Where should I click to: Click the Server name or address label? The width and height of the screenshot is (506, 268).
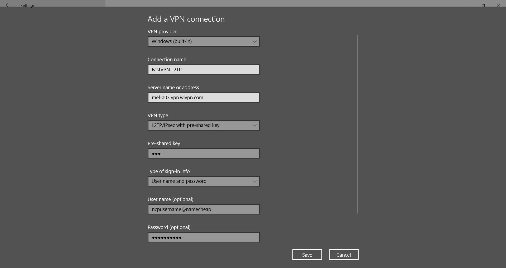[x=173, y=87]
